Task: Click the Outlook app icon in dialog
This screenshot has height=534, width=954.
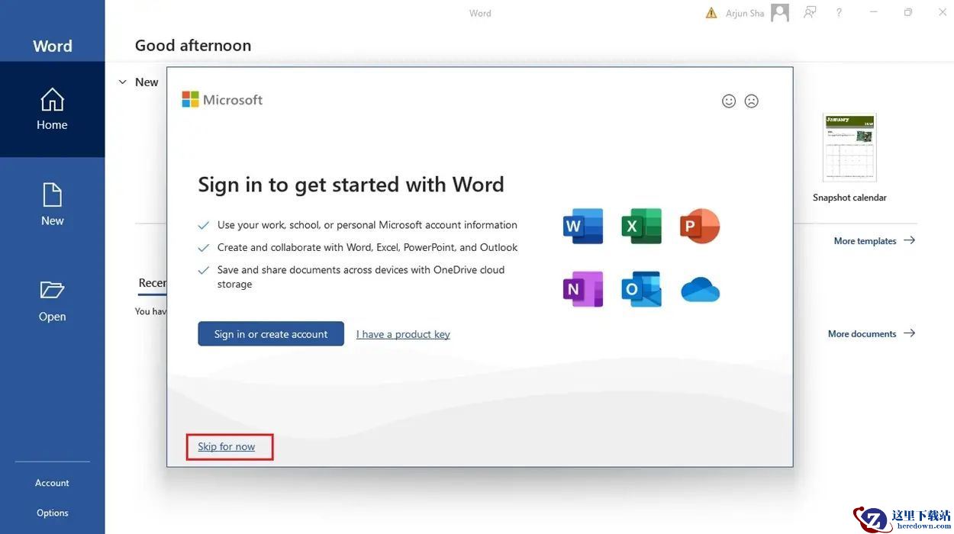Action: tap(641, 289)
